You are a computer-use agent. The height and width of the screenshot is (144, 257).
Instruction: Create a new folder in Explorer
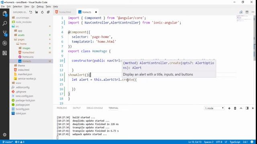coord(37,12)
